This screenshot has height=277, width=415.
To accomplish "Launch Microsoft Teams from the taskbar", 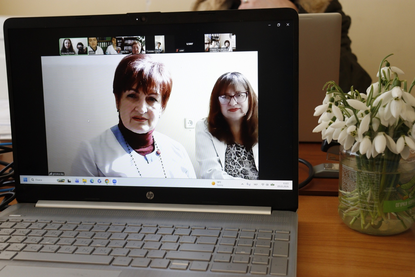I will click(77, 181).
